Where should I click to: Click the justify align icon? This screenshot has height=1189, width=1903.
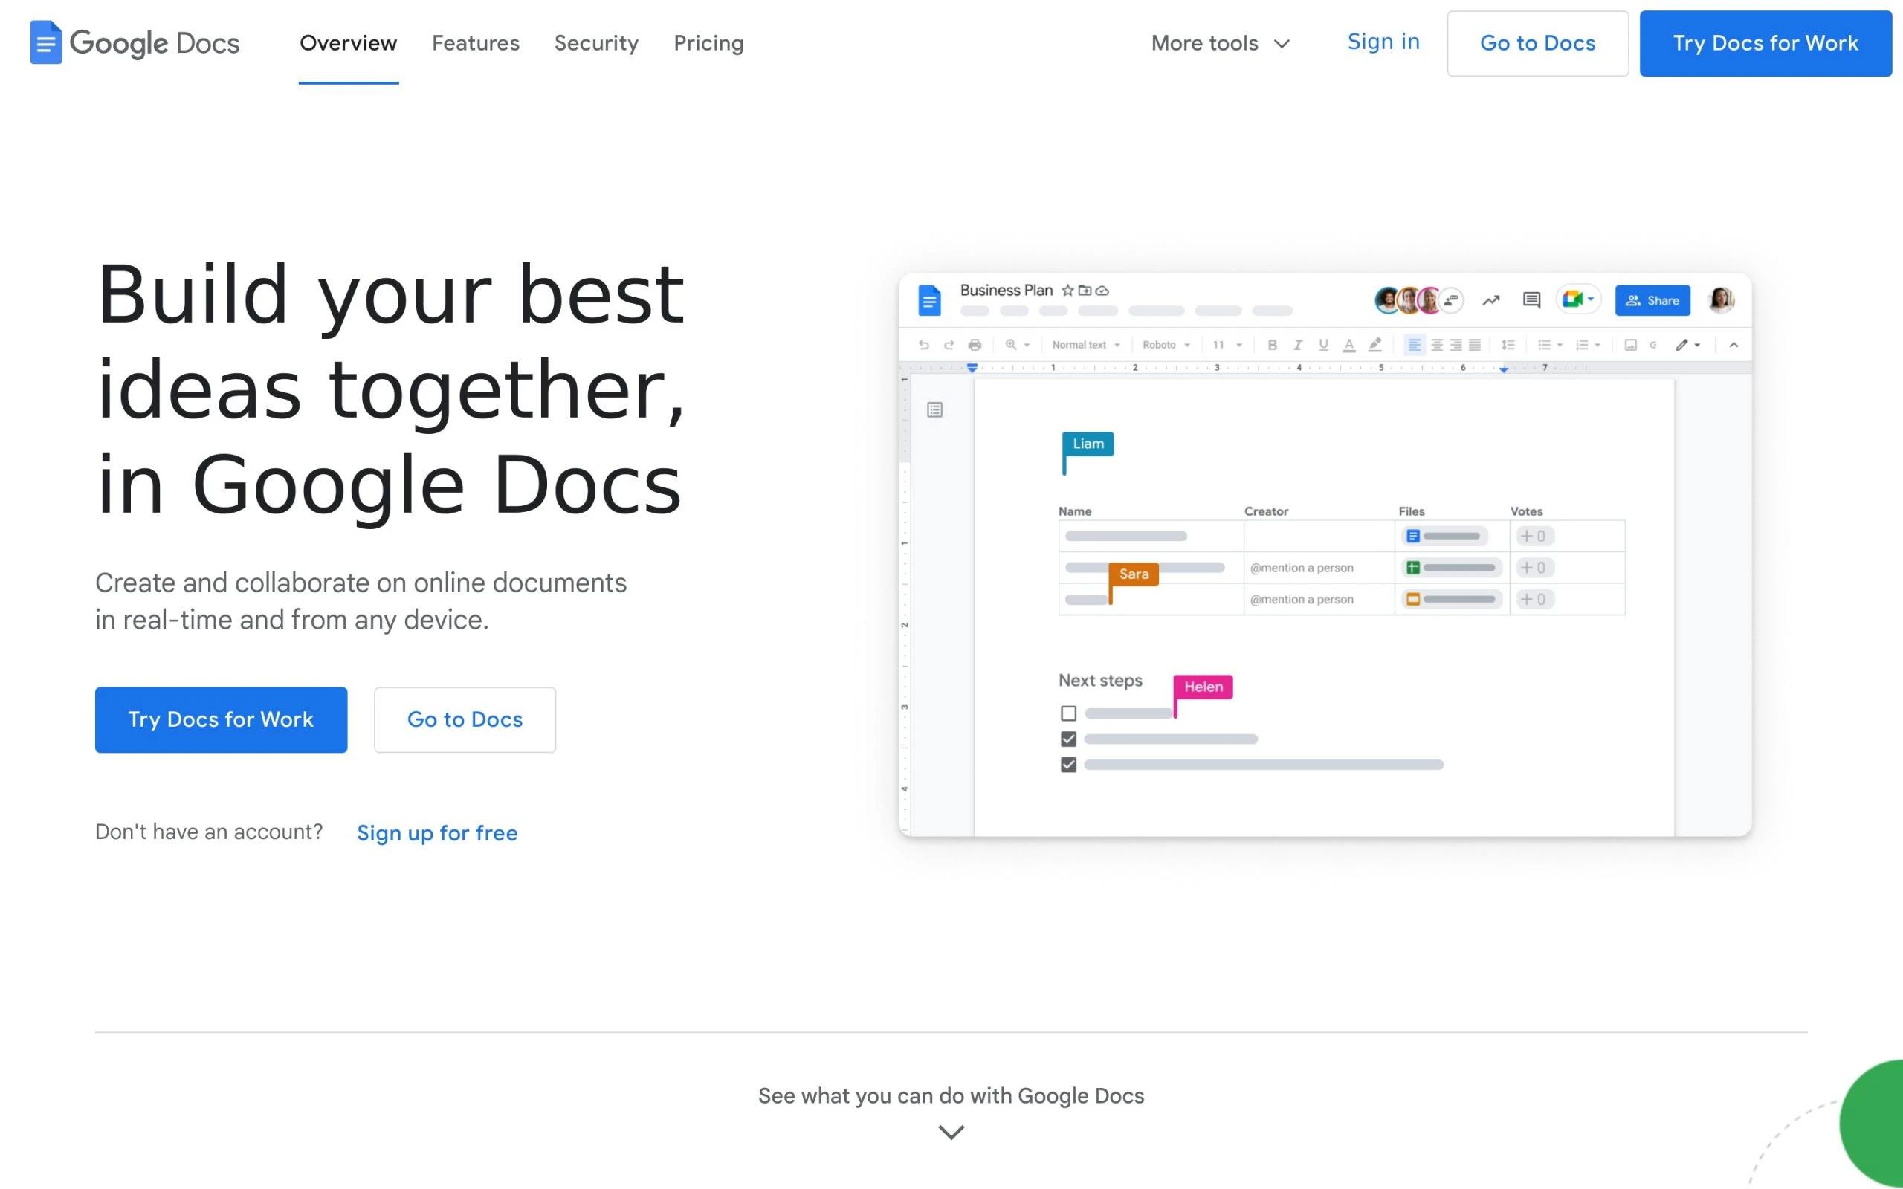1476,344
